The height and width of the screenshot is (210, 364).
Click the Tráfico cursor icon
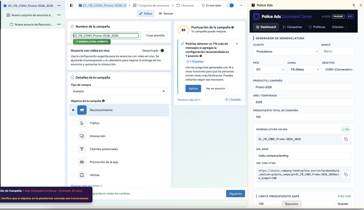coord(82,123)
